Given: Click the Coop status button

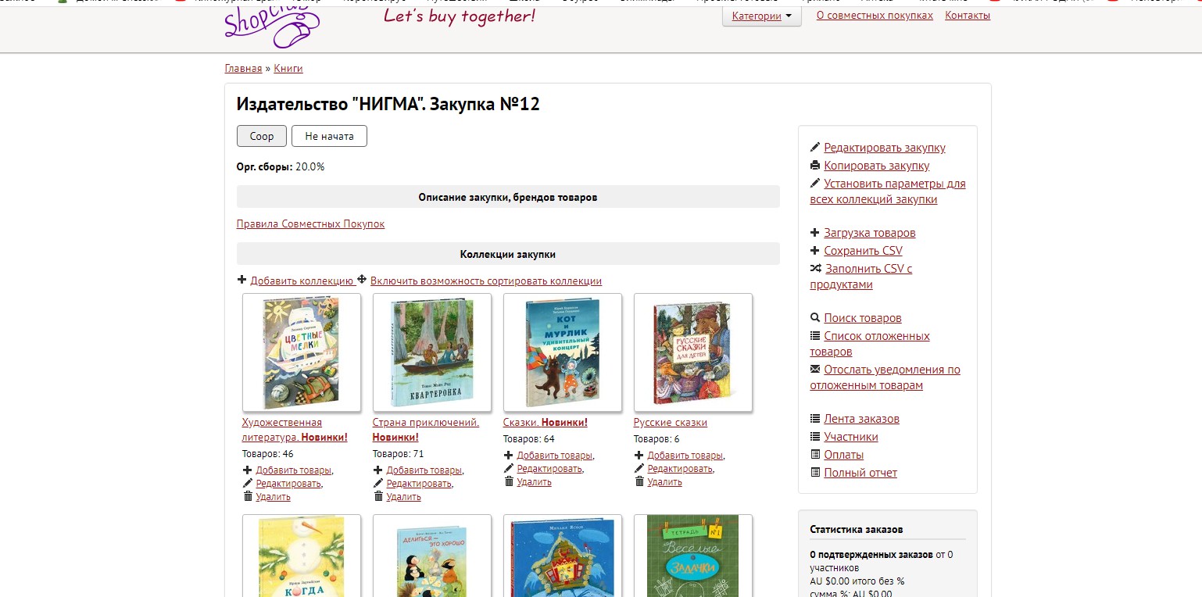Looking at the screenshot, I should [x=262, y=136].
